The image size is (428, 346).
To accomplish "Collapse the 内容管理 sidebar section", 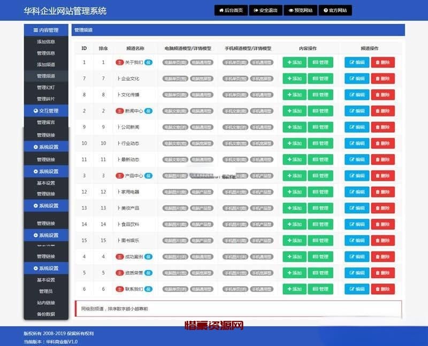I will coord(46,30).
